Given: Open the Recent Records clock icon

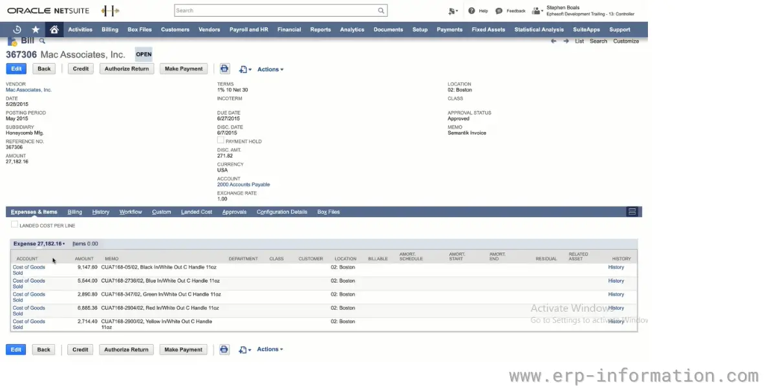Looking at the screenshot, I should tap(17, 30).
